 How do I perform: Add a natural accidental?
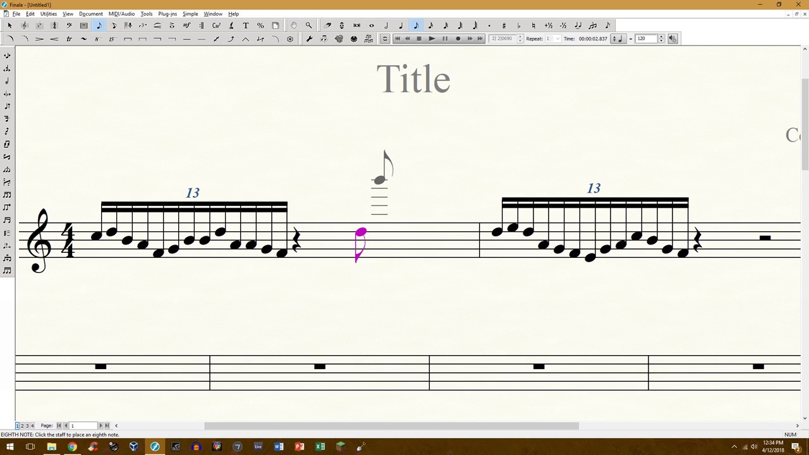(533, 25)
